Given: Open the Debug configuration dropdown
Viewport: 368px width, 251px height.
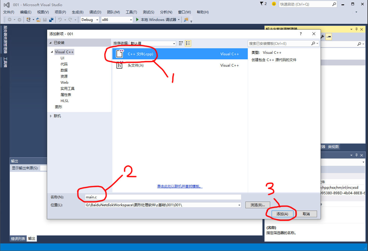Looking at the screenshot, I should coord(90,19).
